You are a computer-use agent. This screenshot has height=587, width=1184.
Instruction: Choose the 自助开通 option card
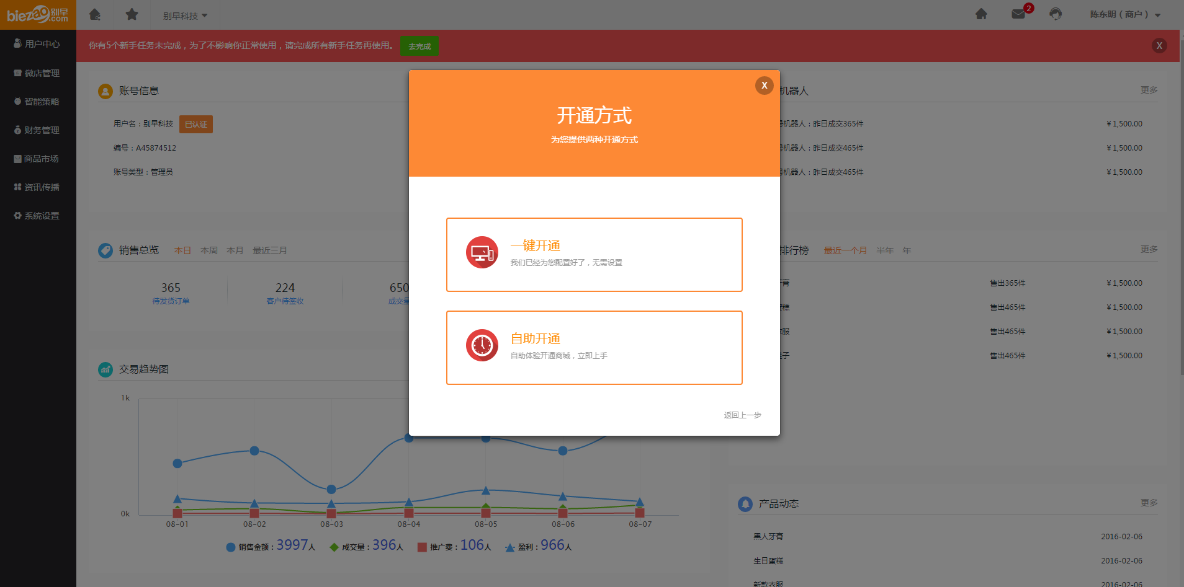[x=594, y=348]
